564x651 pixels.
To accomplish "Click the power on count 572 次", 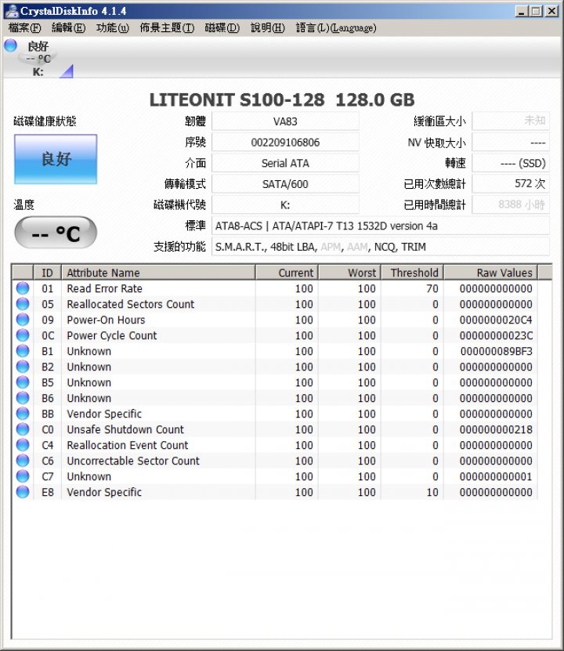I will [511, 183].
